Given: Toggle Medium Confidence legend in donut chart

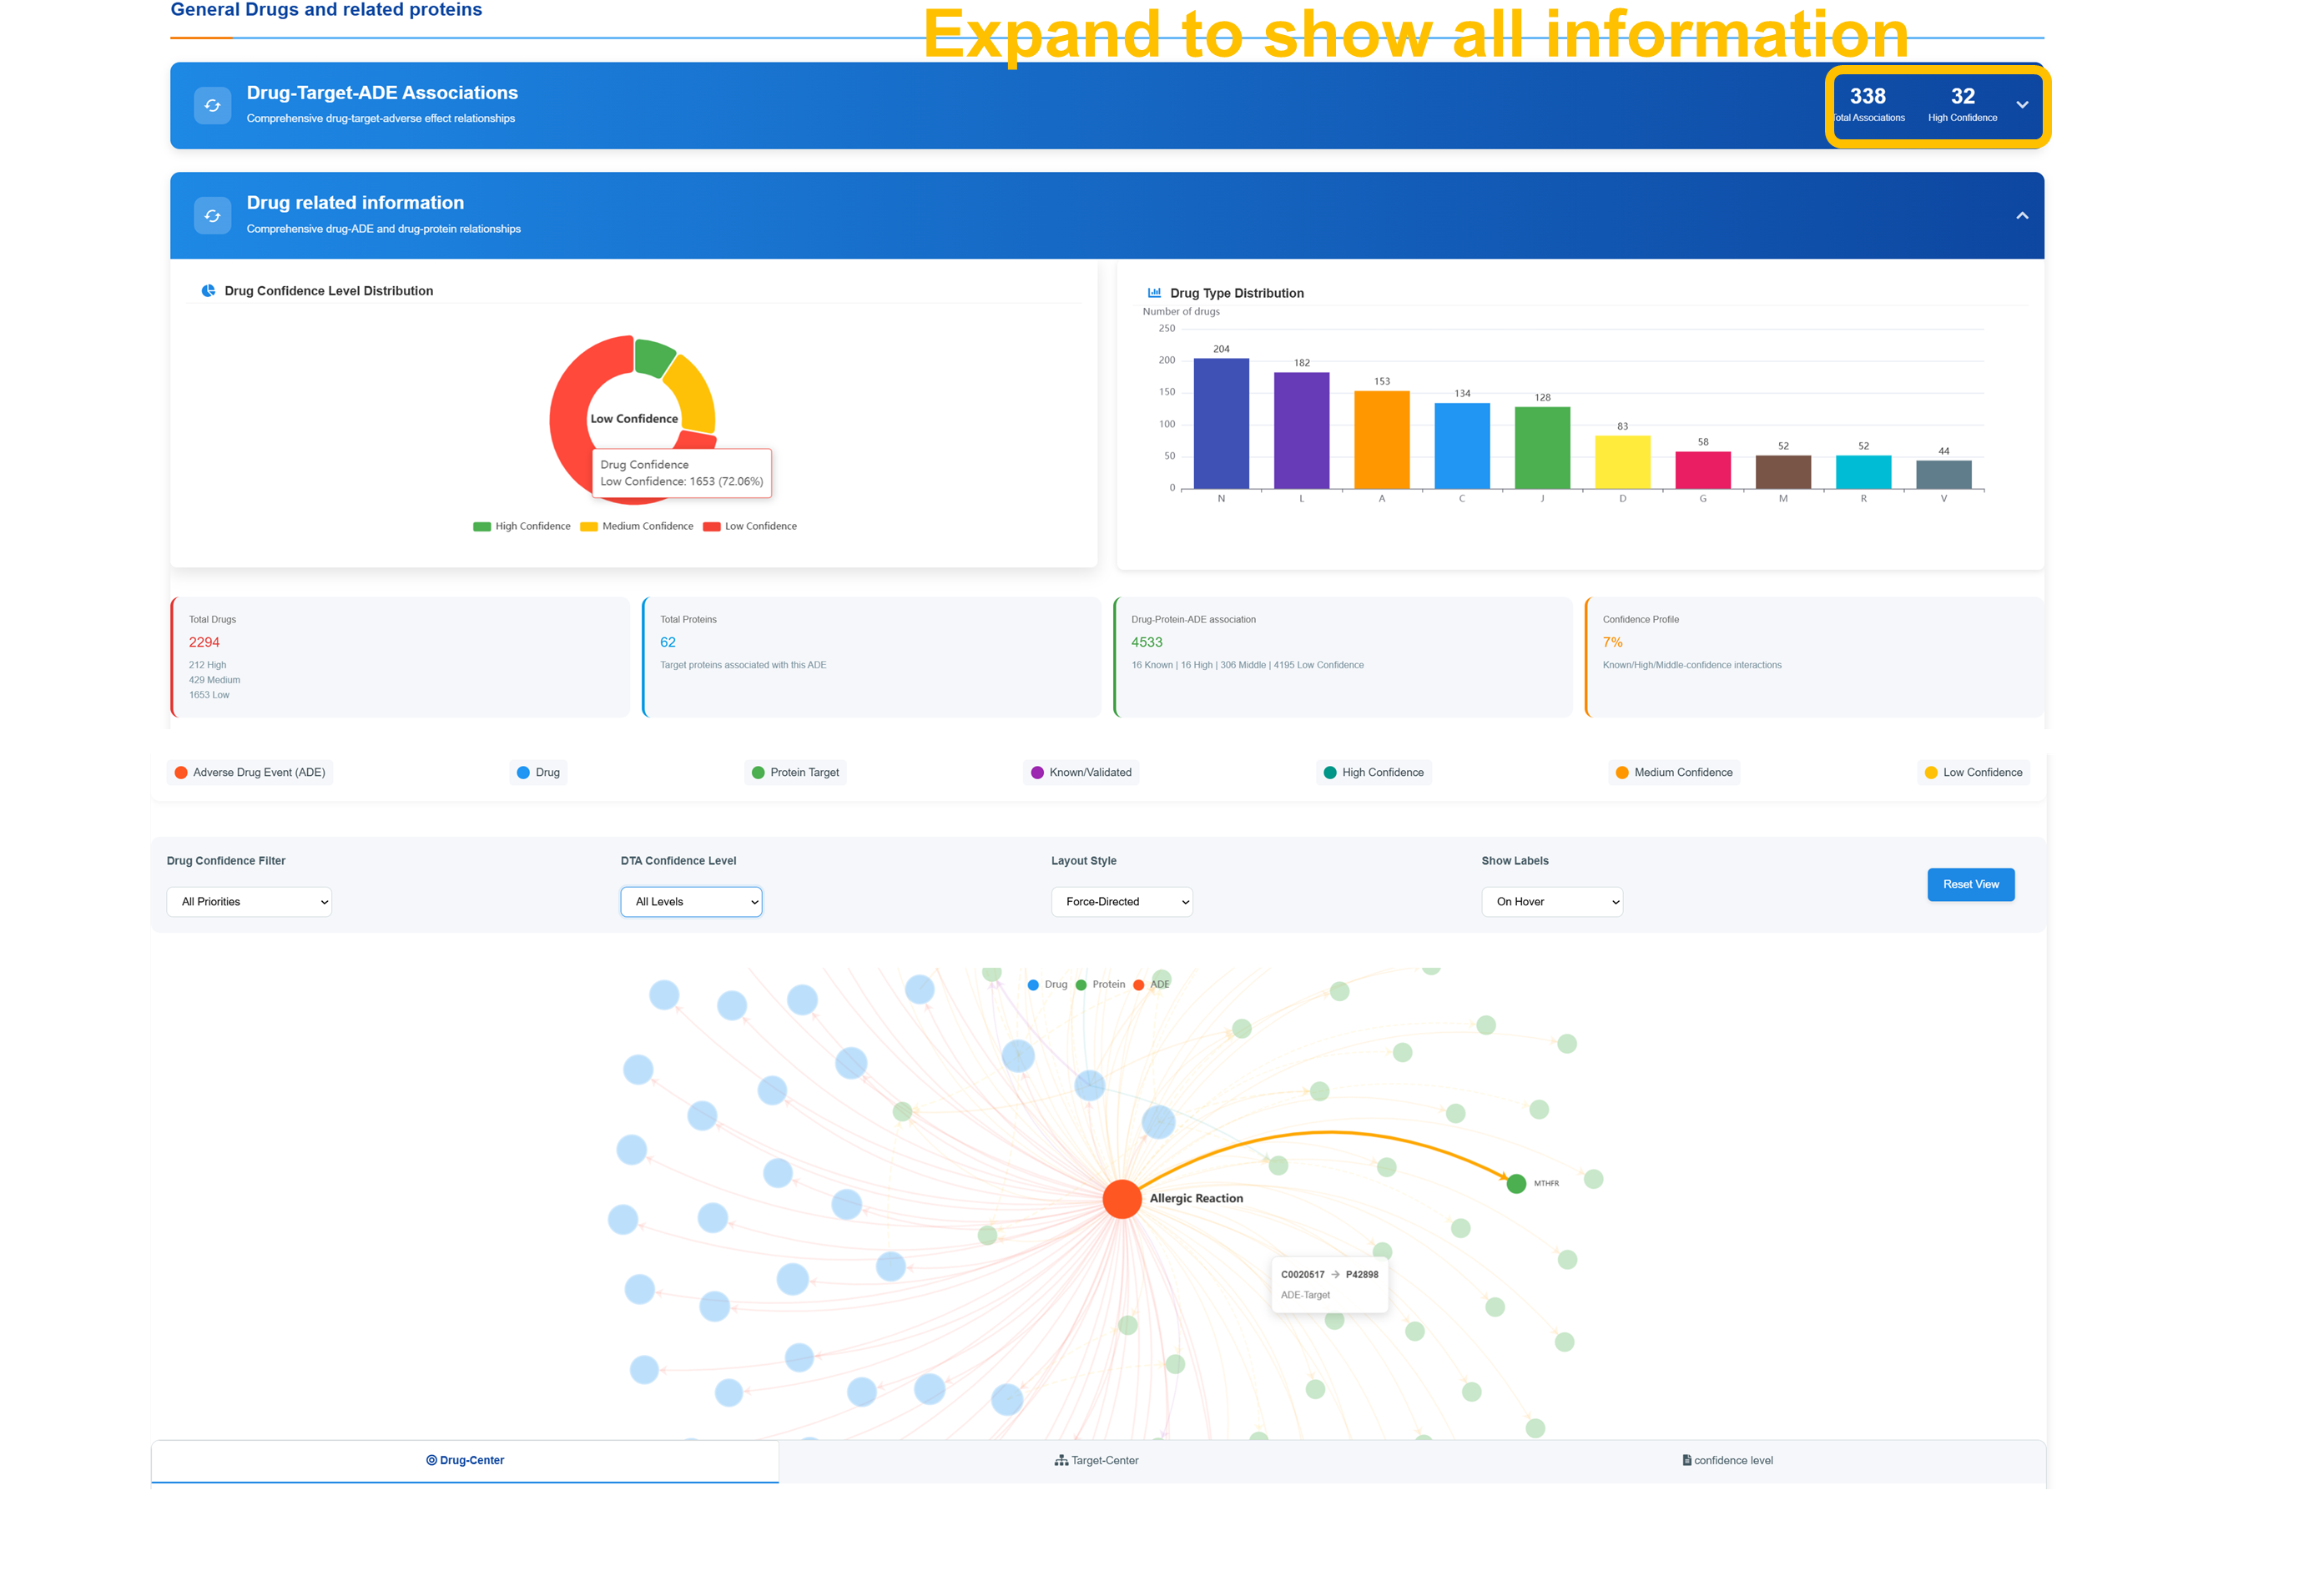Looking at the screenshot, I should [x=636, y=526].
